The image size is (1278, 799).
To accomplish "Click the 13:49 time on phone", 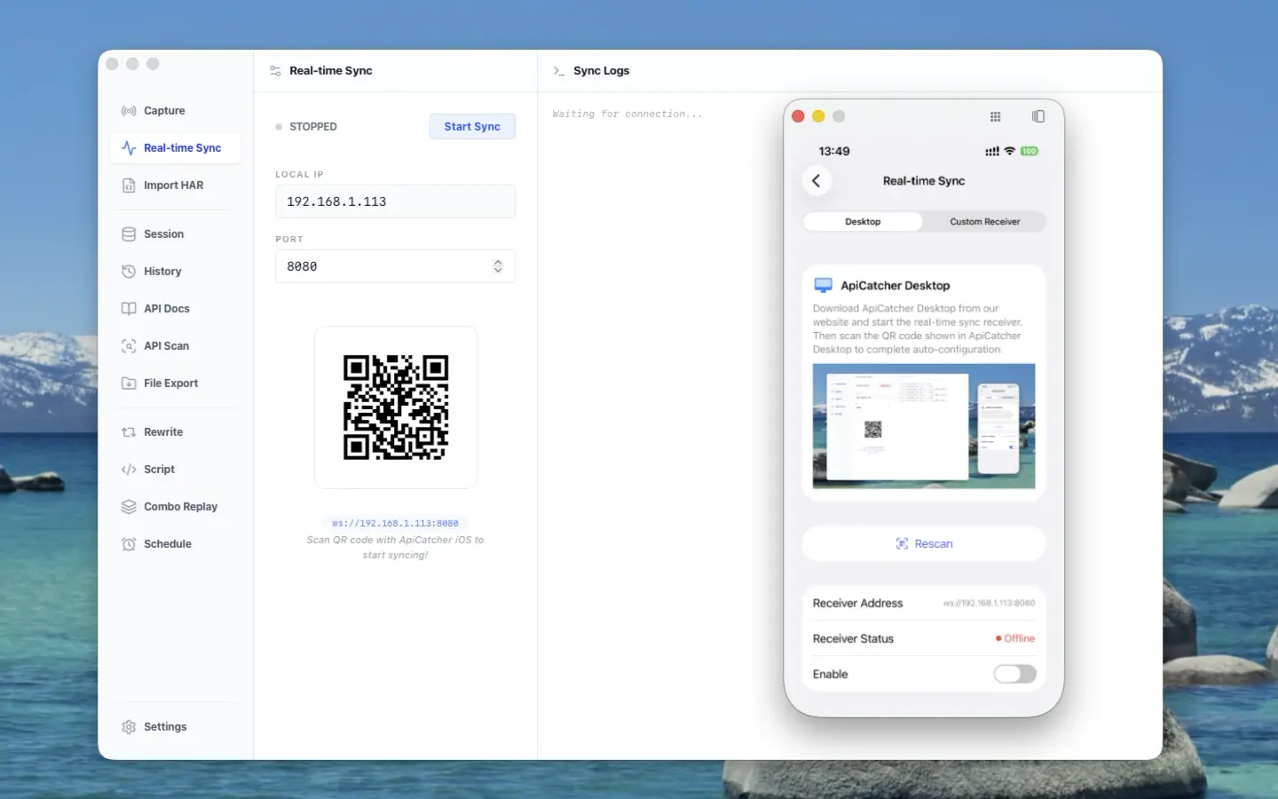I will point(834,151).
